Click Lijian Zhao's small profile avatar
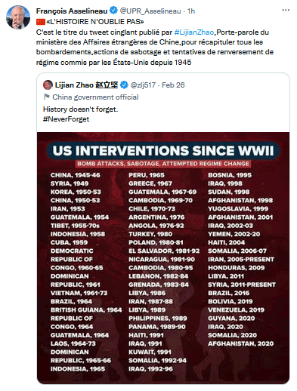Viewport: 297px width, 391px height. point(48,85)
